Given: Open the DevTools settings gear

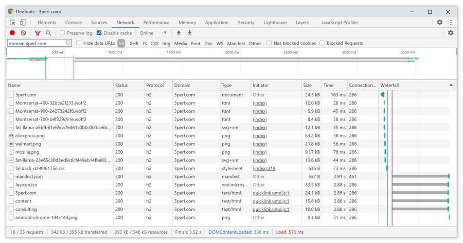Looking at the screenshot, I should (440, 22).
